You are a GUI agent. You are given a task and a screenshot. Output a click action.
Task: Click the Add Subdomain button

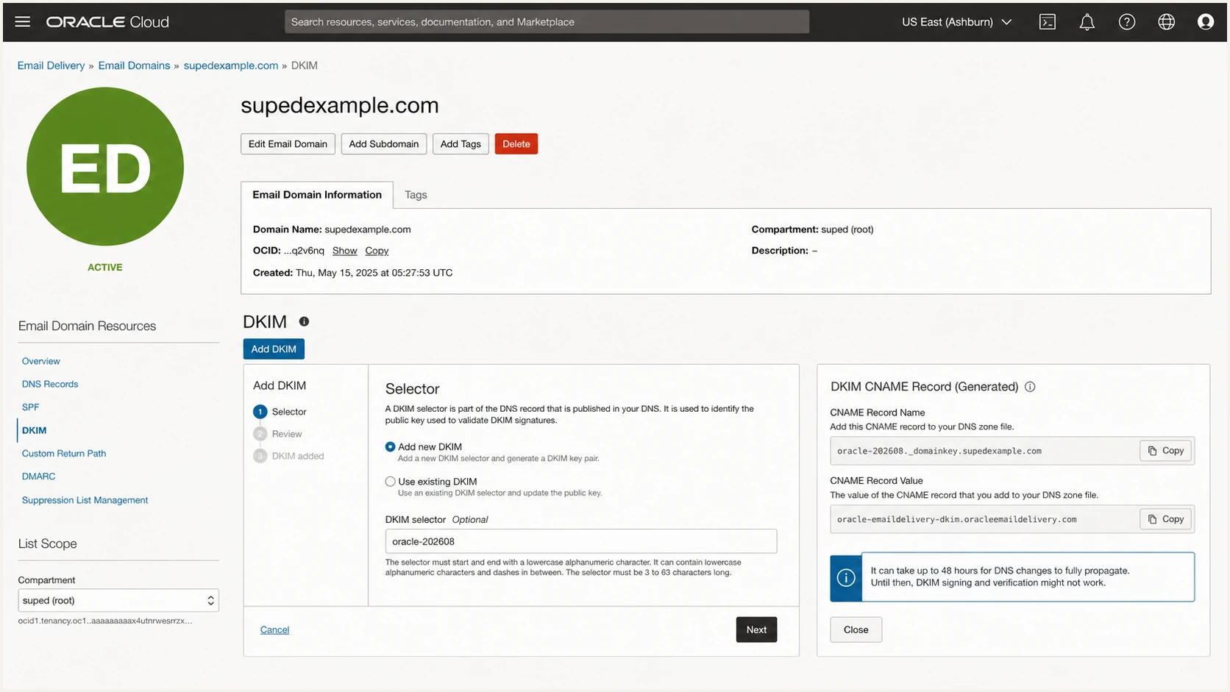pyautogui.click(x=384, y=144)
